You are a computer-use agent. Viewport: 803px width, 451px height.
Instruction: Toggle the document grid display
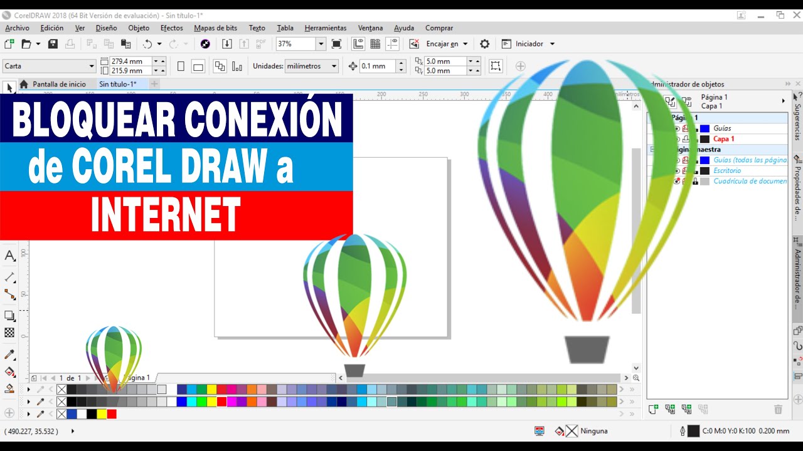point(375,44)
